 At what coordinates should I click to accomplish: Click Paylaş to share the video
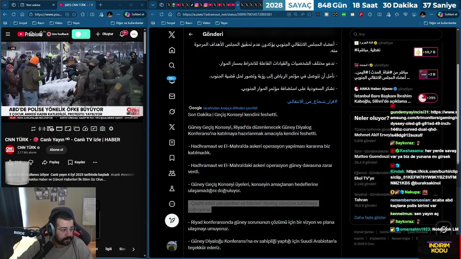tap(51, 162)
